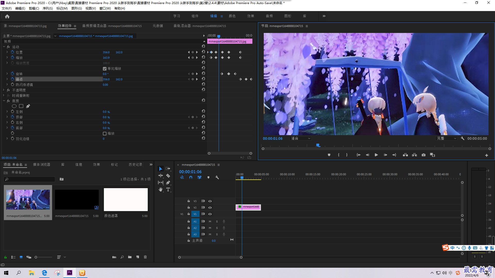Select the color matte thumbnail
This screenshot has height=278, width=495.
(x=126, y=200)
